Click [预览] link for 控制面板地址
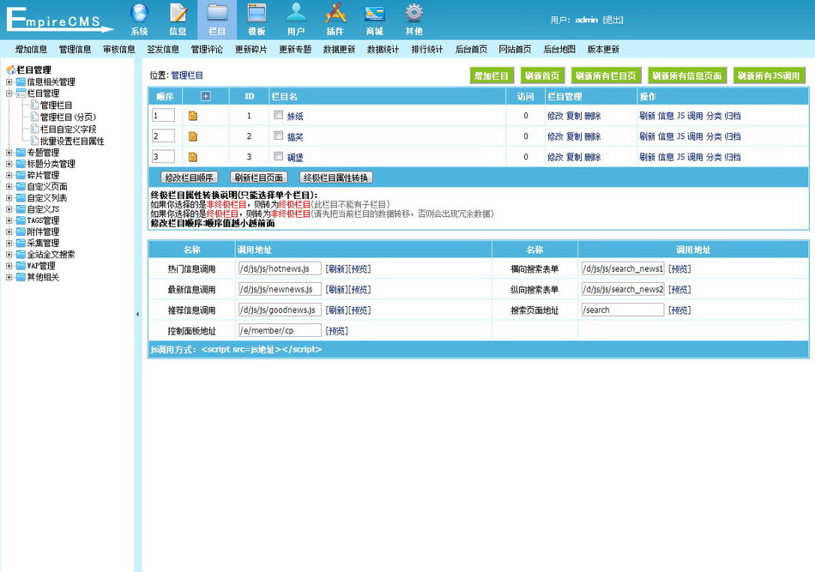Viewport: 815px width, 572px height. pyautogui.click(x=337, y=330)
